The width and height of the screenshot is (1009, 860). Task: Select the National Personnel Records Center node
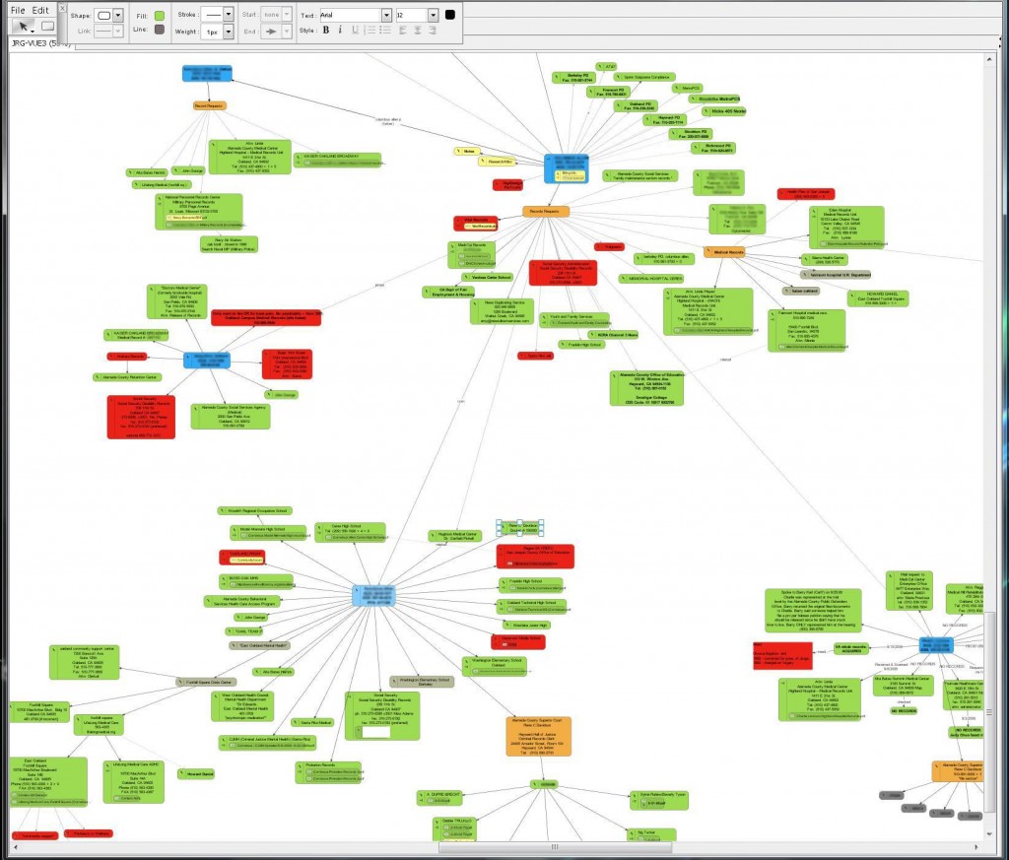tap(199, 212)
